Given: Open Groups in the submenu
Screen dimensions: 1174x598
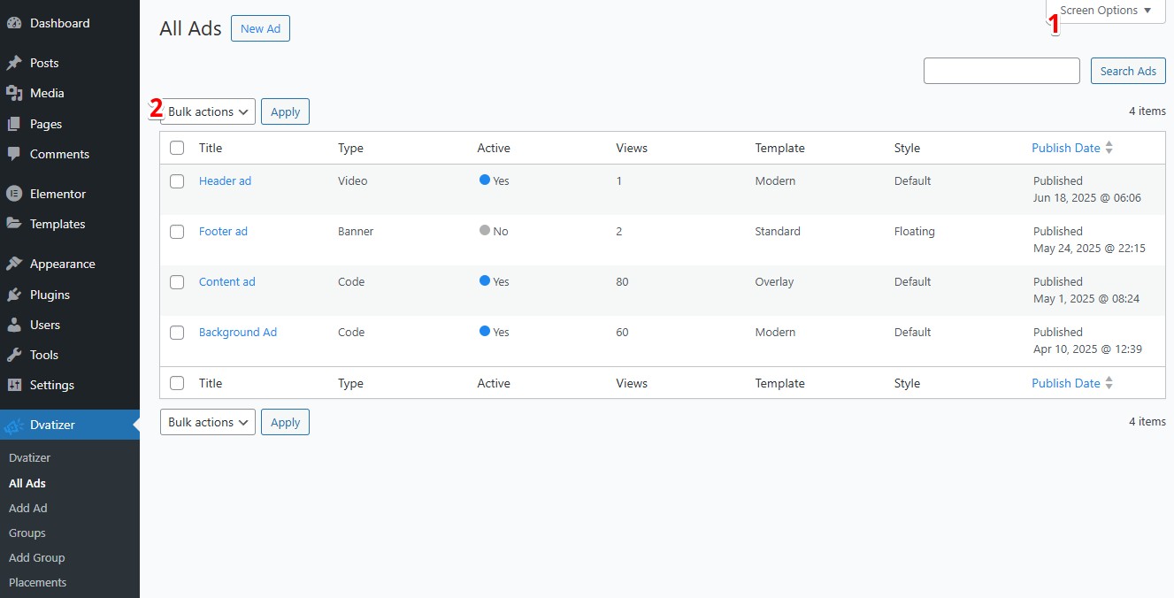Looking at the screenshot, I should tap(27, 533).
